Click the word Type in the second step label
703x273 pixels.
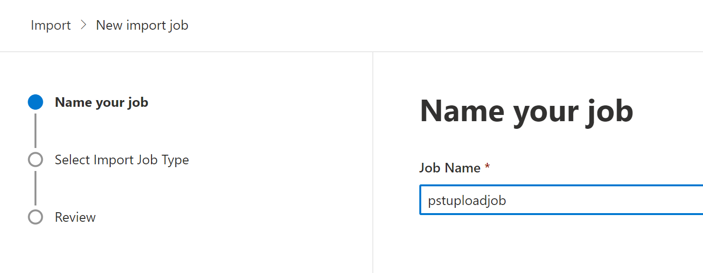click(x=174, y=160)
